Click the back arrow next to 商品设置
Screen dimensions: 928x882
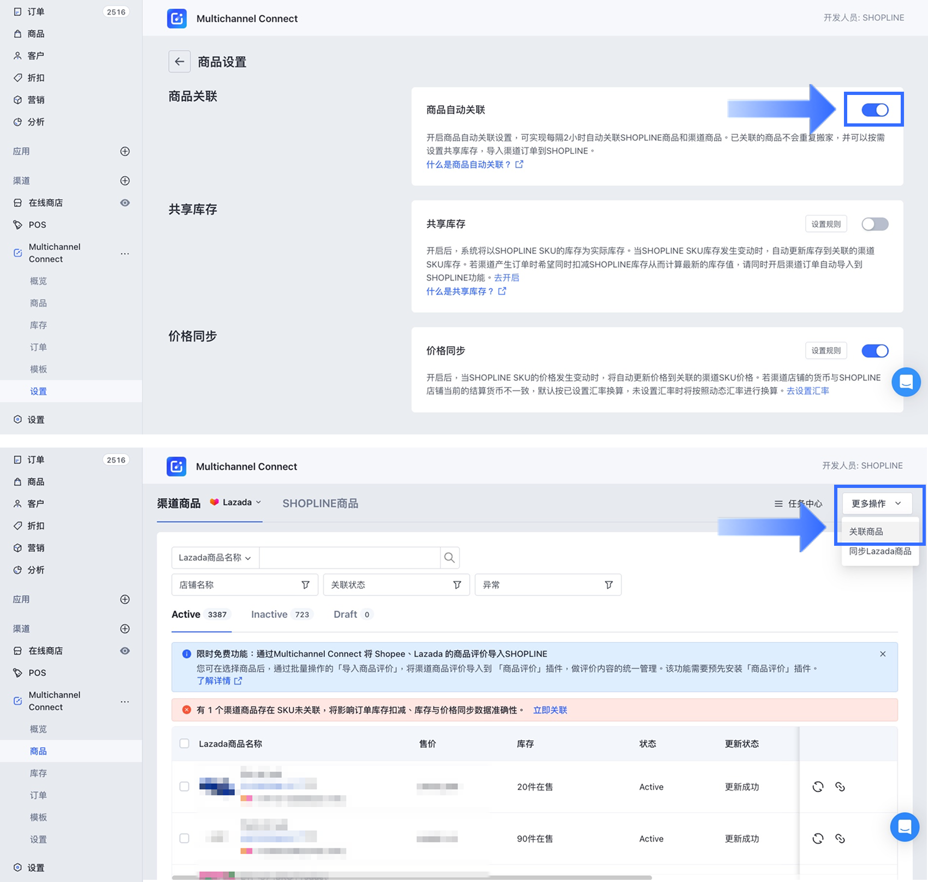(x=180, y=62)
